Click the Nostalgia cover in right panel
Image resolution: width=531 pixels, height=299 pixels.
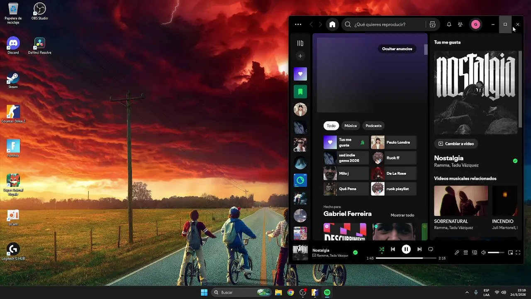[475, 93]
